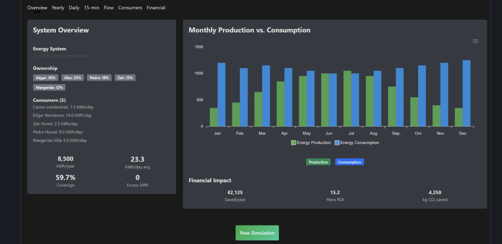Viewport: 502px width, 244px height.
Task: Toggle Energy Production legend series
Action: (311, 142)
